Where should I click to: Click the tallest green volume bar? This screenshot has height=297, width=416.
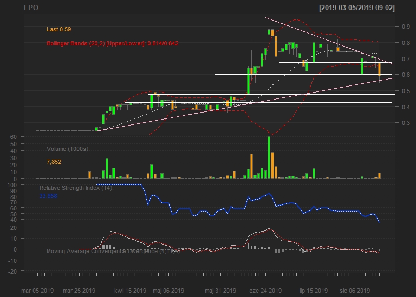pyautogui.click(x=269, y=157)
